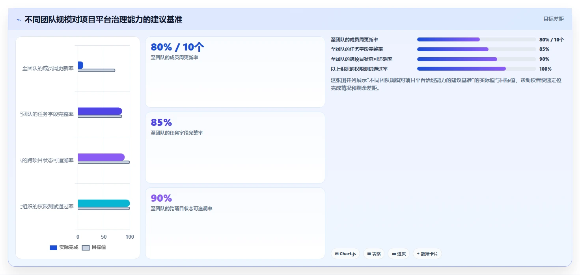Click the 表格 tag pill
This screenshot has width=580, height=275.
(374, 254)
